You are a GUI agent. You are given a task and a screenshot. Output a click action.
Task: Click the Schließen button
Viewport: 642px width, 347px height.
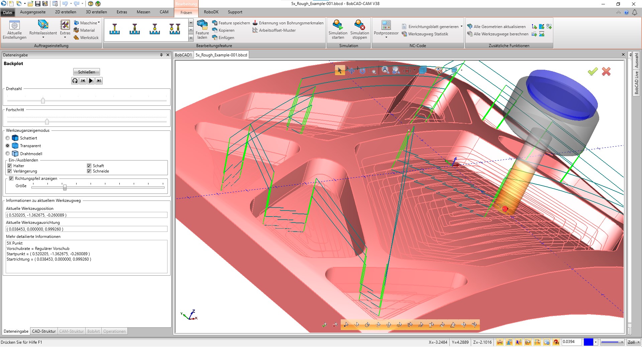87,72
